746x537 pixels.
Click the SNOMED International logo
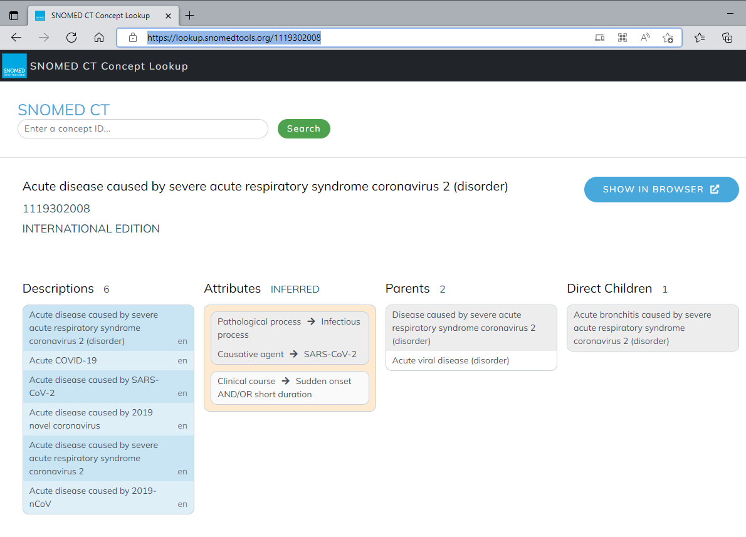coord(14,66)
